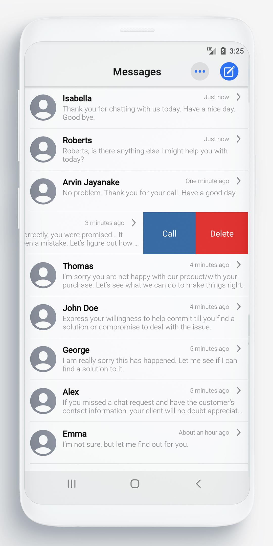Image resolution: width=273 pixels, height=546 pixels.
Task: Select the Thomas contact name
Action: tap(78, 266)
